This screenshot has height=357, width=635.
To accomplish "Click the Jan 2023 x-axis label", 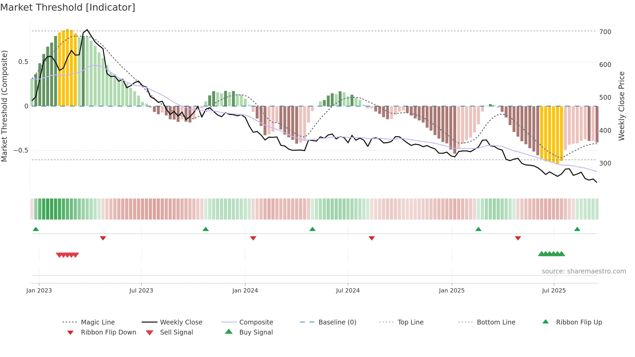I will click(x=39, y=290).
